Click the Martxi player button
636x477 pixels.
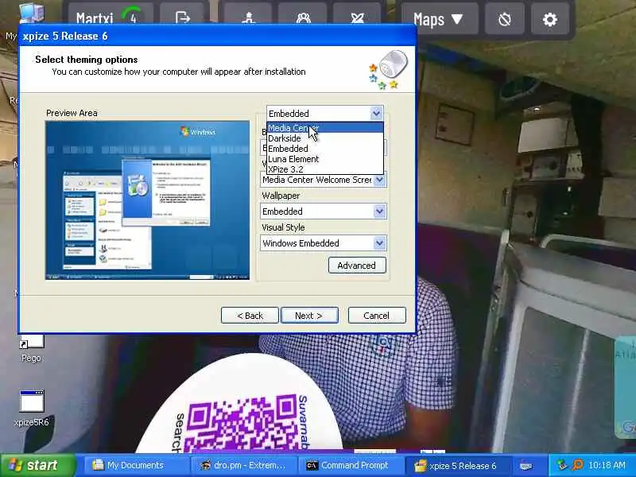(111, 17)
